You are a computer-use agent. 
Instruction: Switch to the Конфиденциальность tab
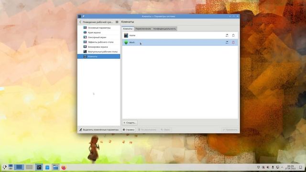pyautogui.click(x=164, y=29)
